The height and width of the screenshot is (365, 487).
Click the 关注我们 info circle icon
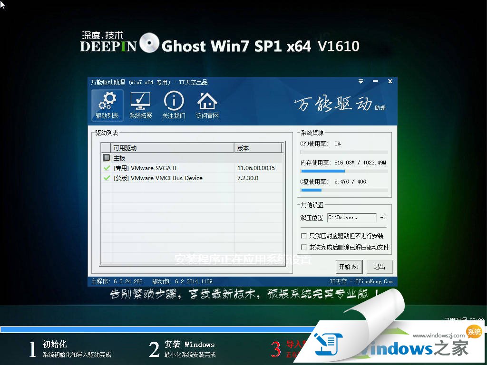[173, 105]
